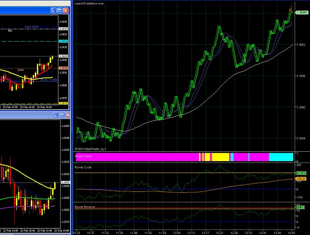
Task: Click the 300 scale label on Power Cycle axis
Action: 299,165
